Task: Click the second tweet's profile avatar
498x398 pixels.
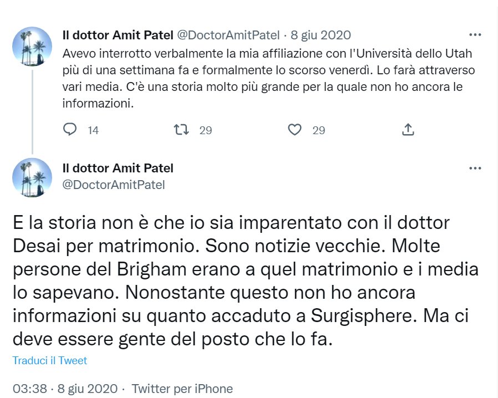Action: 32,177
